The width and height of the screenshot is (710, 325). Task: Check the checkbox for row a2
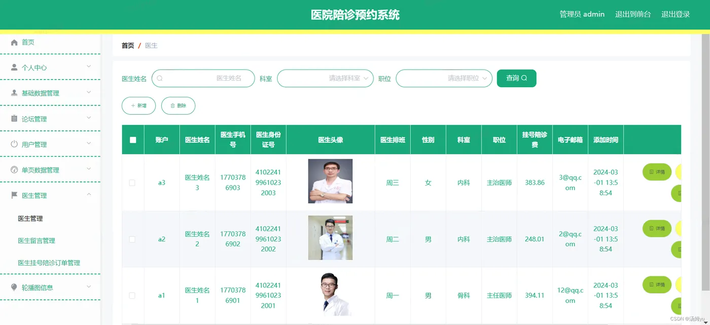tap(132, 239)
